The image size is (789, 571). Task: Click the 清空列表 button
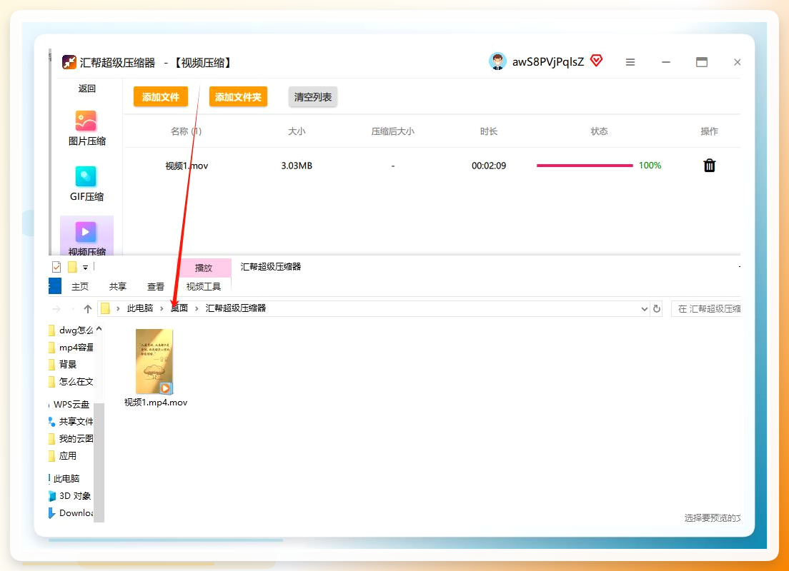point(312,97)
